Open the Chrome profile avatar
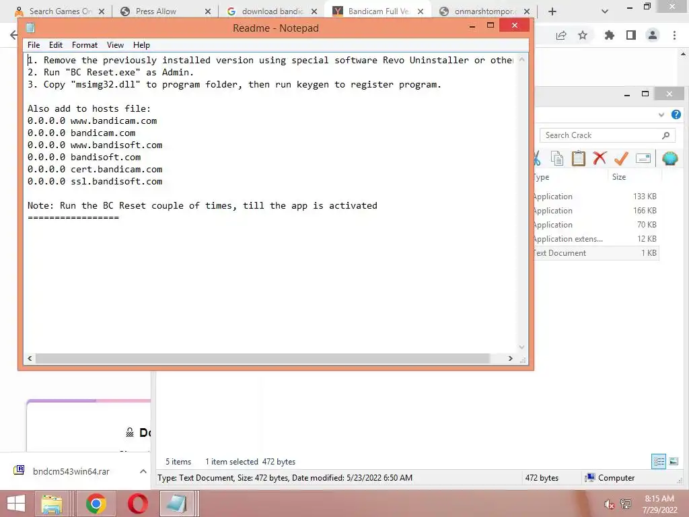The width and height of the screenshot is (689, 517). tap(653, 35)
